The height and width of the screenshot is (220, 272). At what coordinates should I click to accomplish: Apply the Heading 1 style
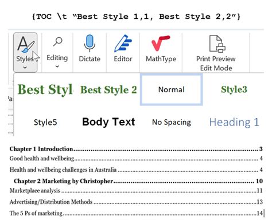click(x=234, y=122)
